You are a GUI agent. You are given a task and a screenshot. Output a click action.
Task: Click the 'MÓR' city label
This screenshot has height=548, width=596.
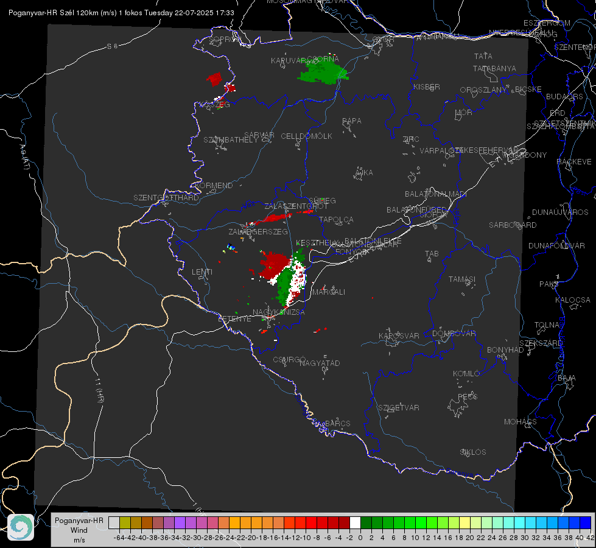tap(464, 112)
